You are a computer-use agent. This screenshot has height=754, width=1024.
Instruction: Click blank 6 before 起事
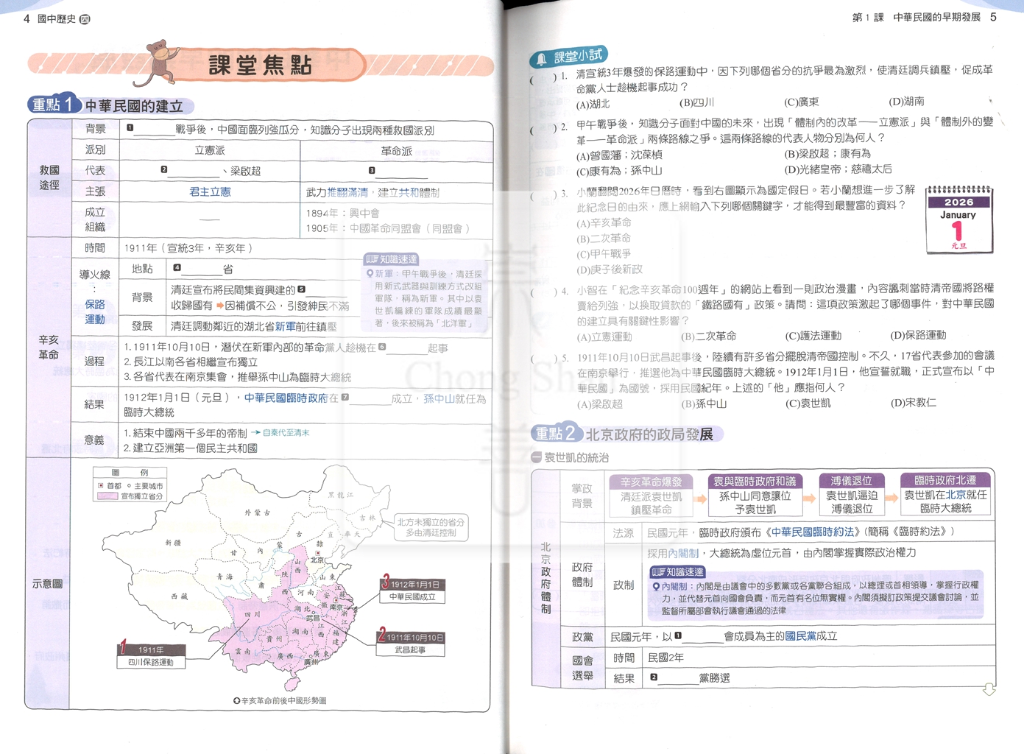pyautogui.click(x=402, y=348)
